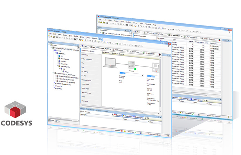Close Devices panel in front window
The height and width of the screenshot is (155, 241).
pyautogui.click(x=78, y=45)
